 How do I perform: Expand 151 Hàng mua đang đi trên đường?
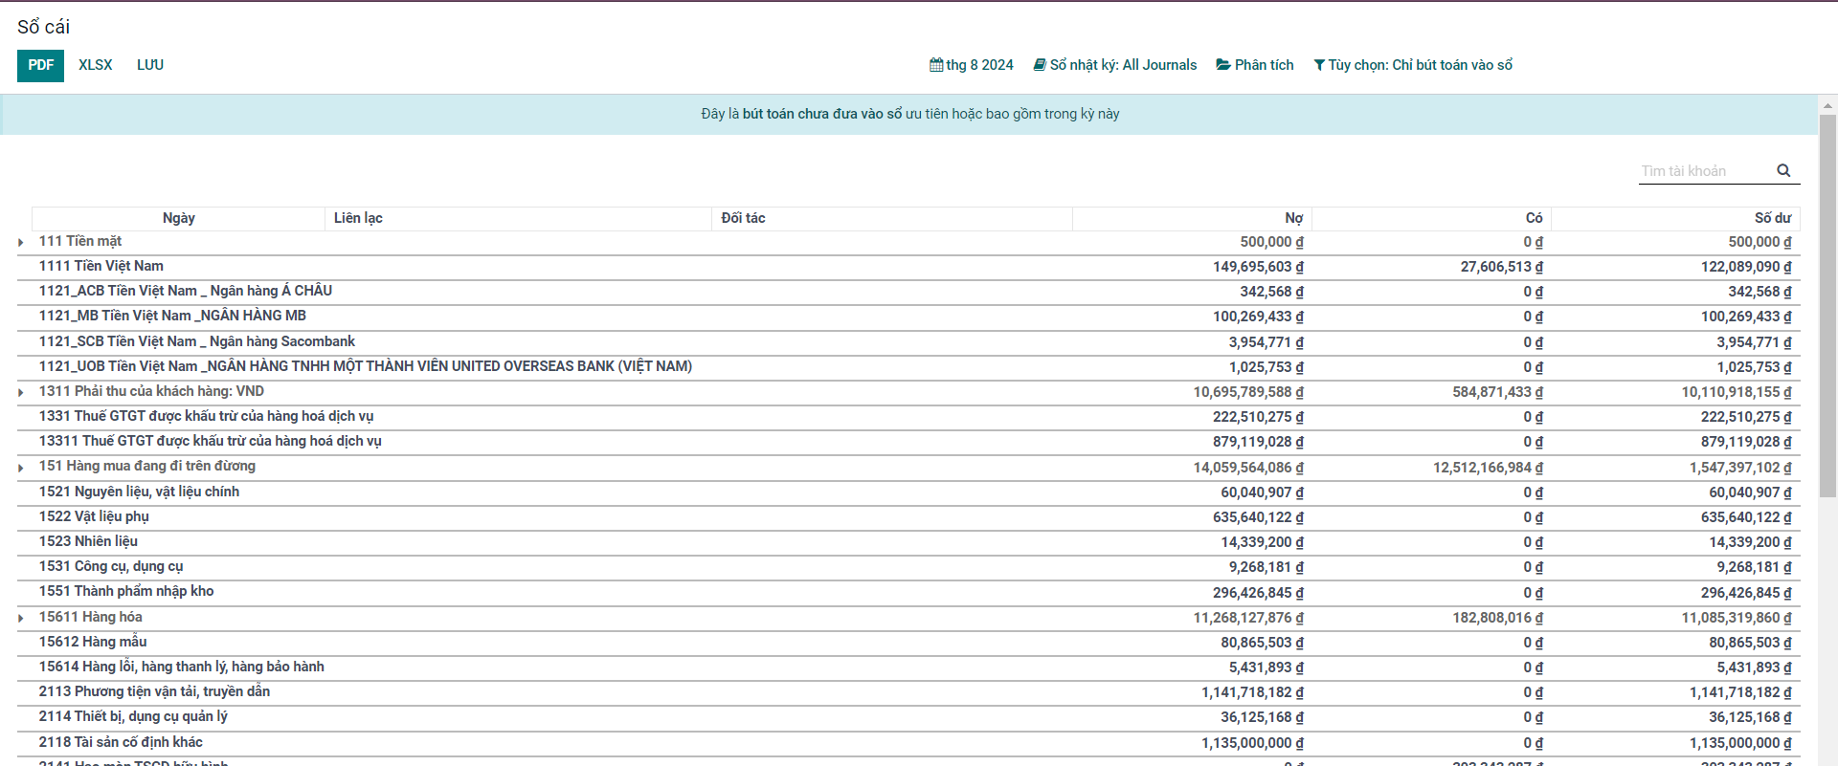(x=21, y=468)
